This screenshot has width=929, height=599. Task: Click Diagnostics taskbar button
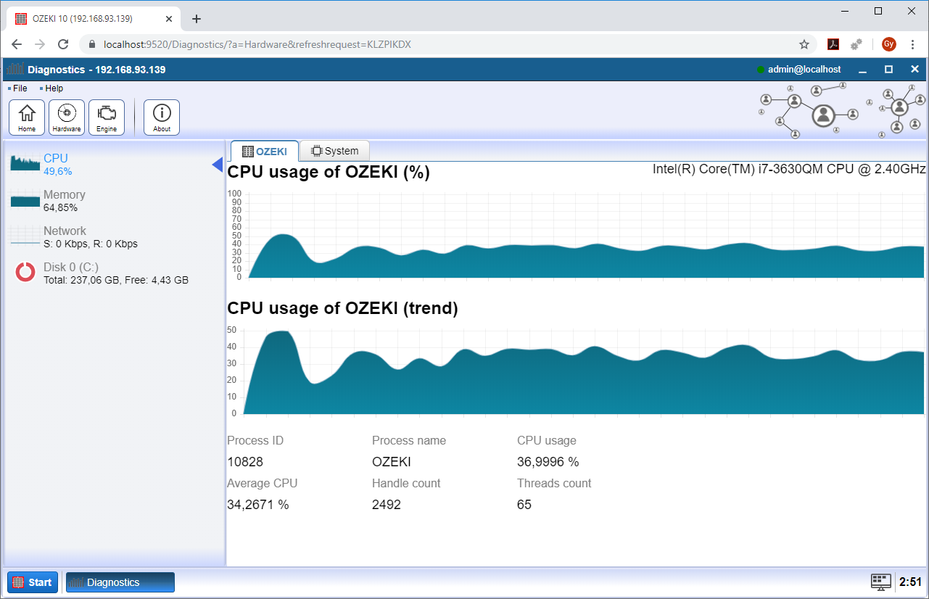pos(120,582)
